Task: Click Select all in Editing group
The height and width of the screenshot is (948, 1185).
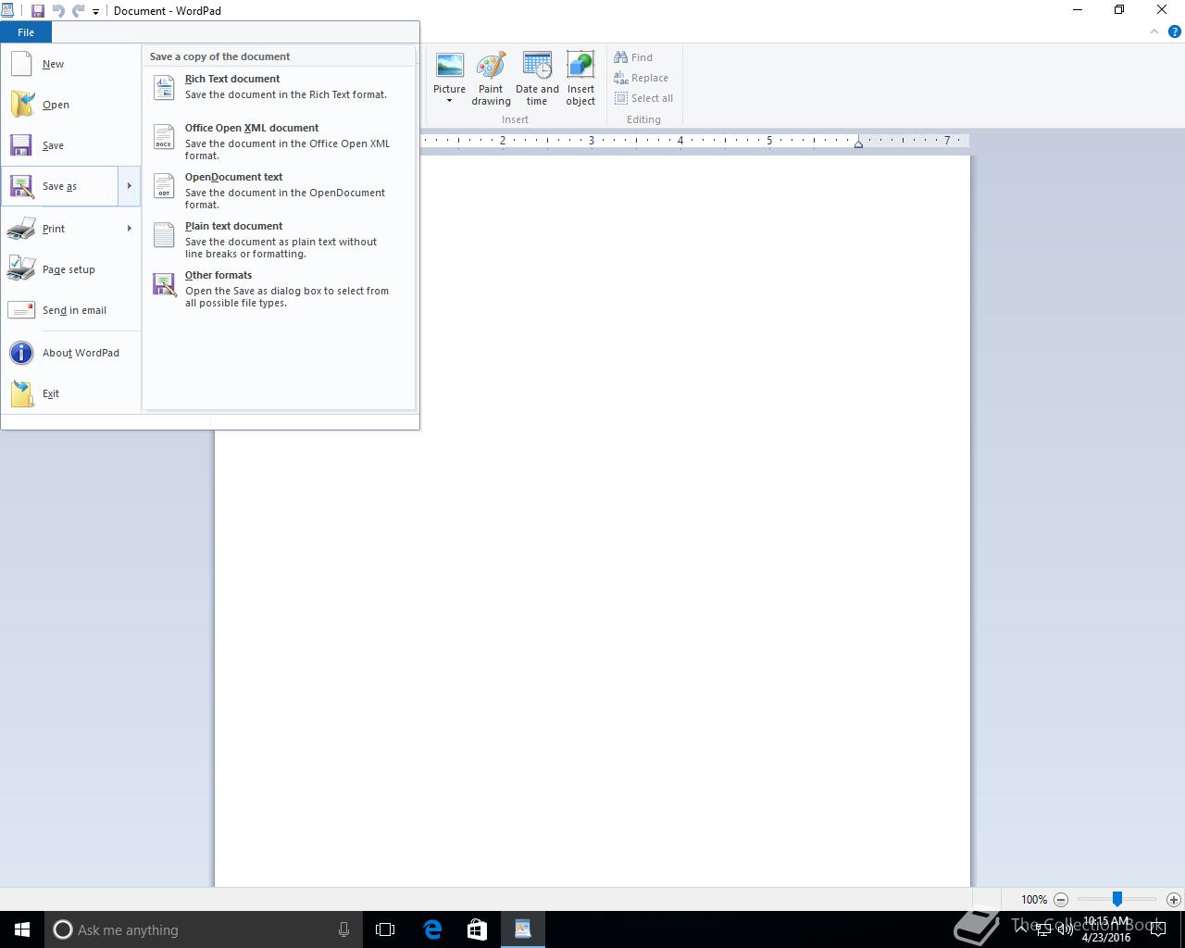Action: click(x=643, y=98)
